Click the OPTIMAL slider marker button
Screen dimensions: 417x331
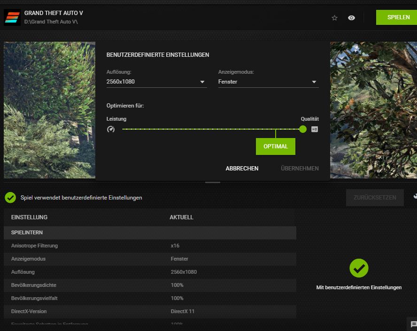[x=276, y=146]
